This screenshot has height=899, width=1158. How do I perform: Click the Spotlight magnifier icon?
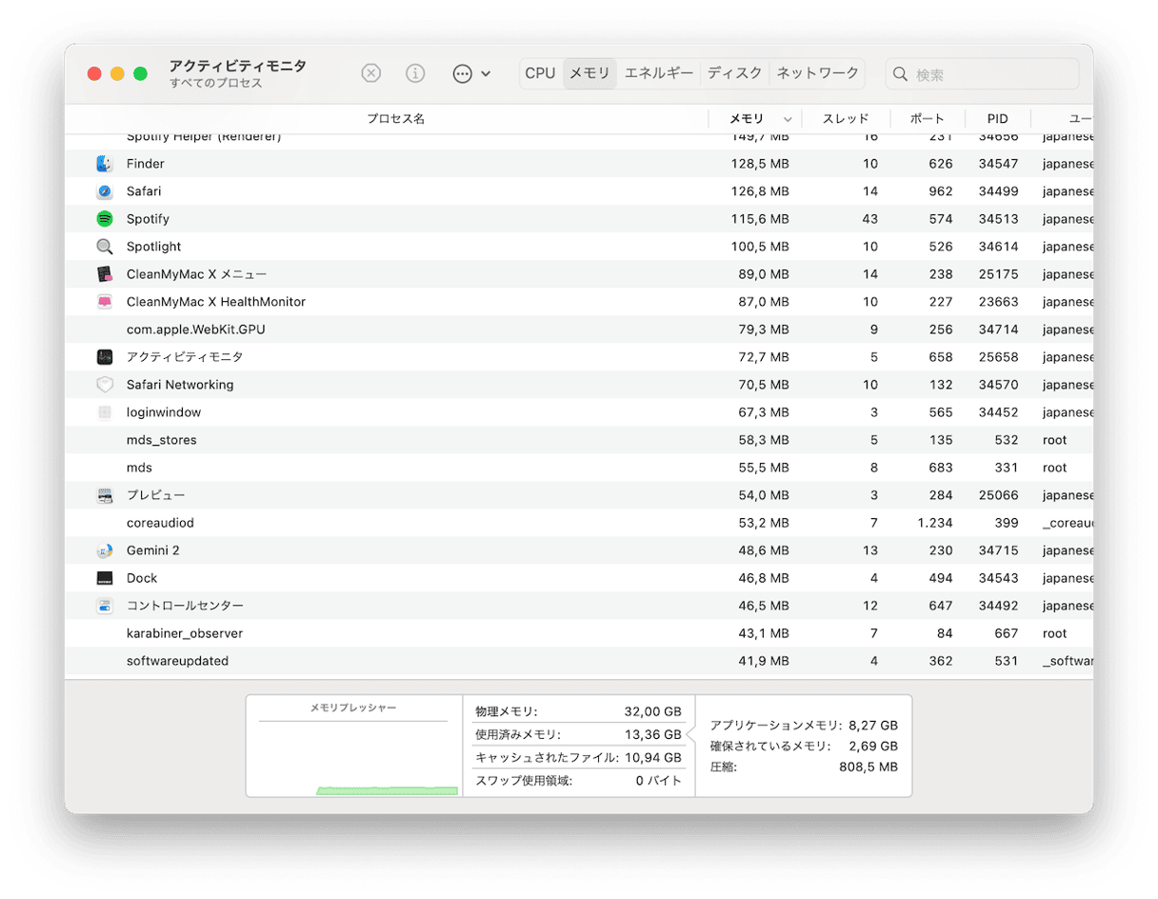coord(105,247)
